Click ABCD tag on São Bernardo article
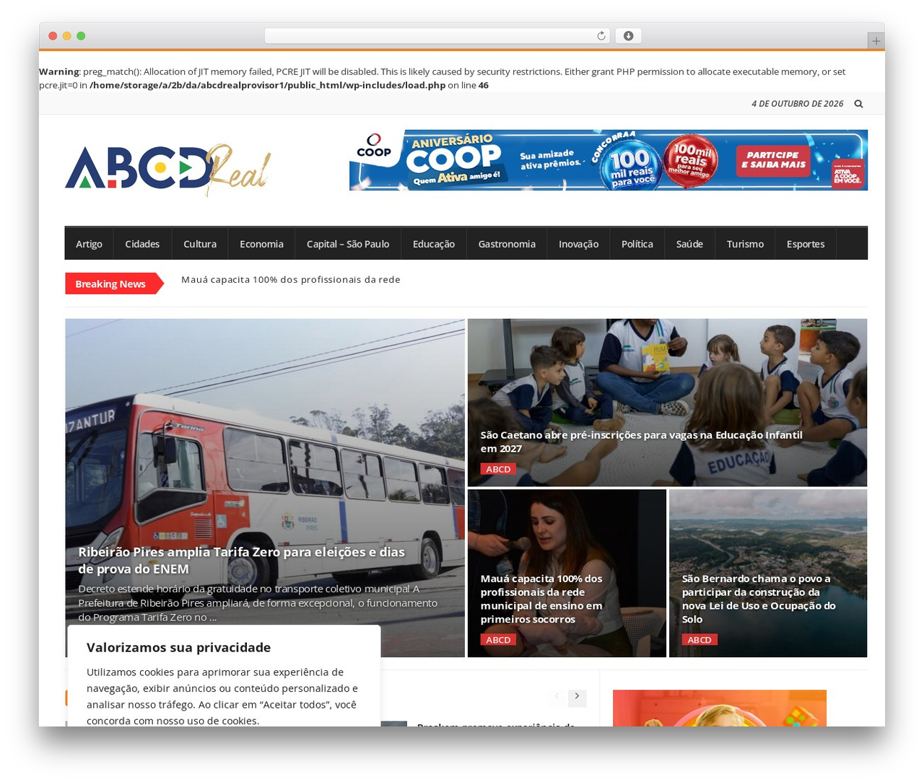 coord(699,640)
